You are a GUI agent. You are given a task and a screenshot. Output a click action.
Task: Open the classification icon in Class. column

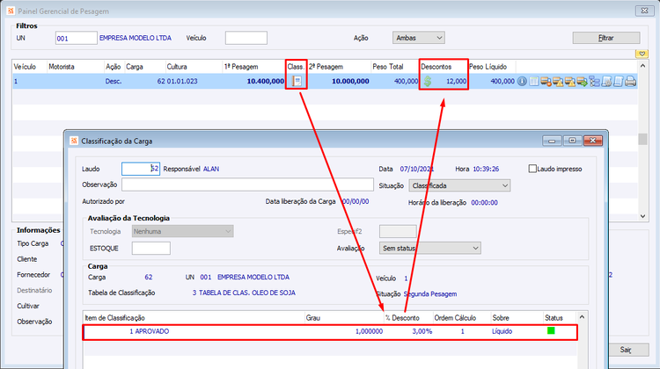pos(297,81)
